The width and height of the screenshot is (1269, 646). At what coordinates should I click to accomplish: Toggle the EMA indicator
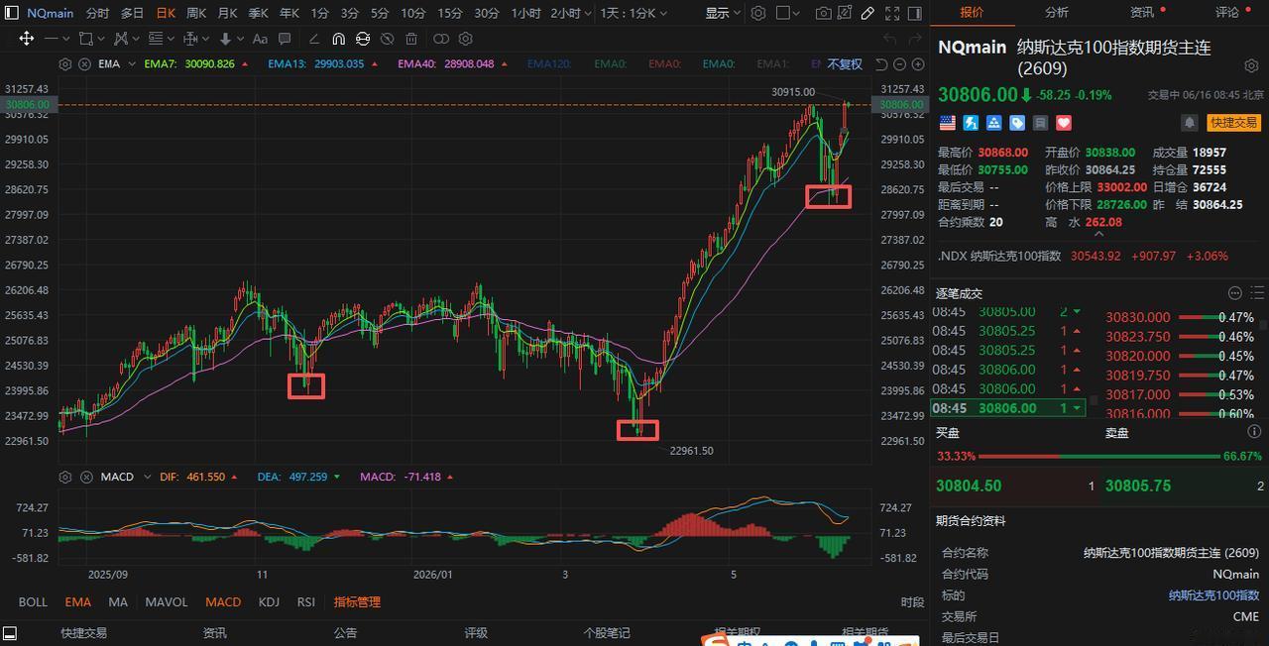point(77,601)
